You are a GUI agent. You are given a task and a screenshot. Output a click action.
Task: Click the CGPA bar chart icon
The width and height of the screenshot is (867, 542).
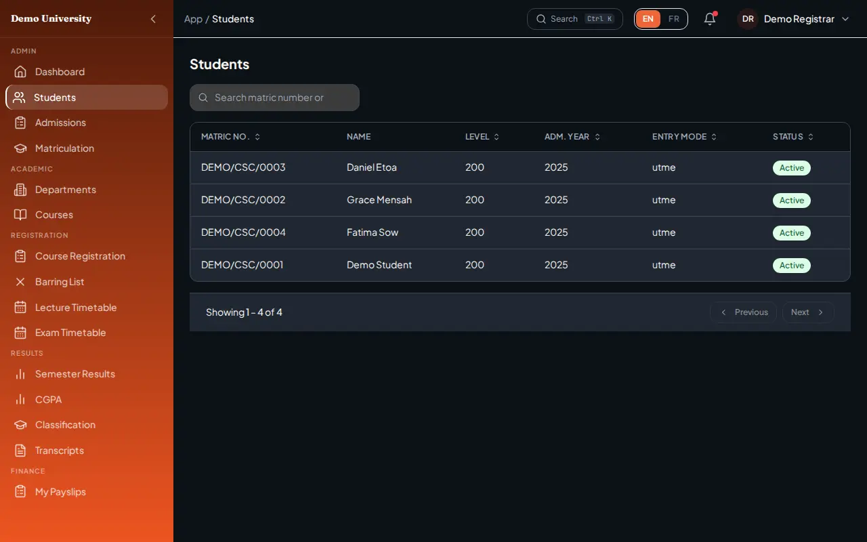click(x=20, y=400)
